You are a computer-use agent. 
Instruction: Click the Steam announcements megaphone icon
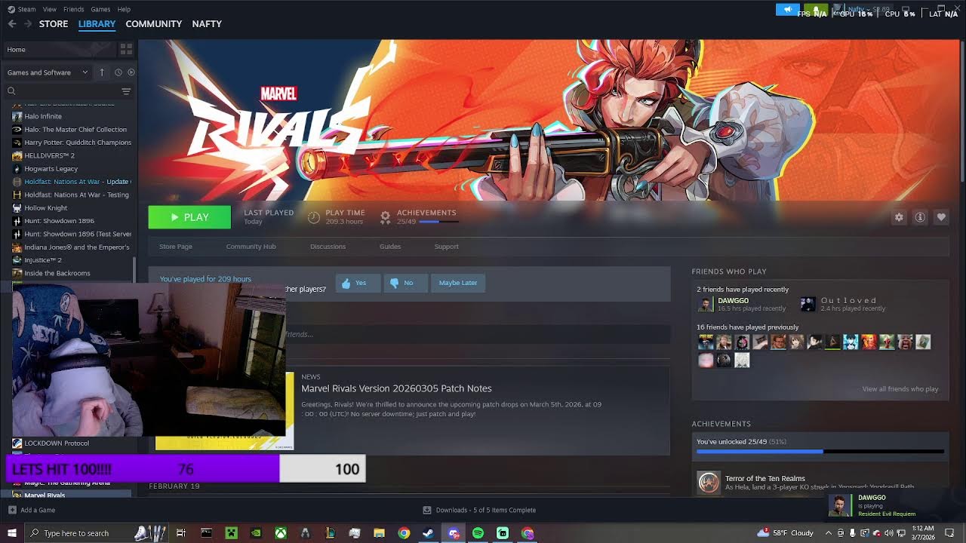point(788,10)
